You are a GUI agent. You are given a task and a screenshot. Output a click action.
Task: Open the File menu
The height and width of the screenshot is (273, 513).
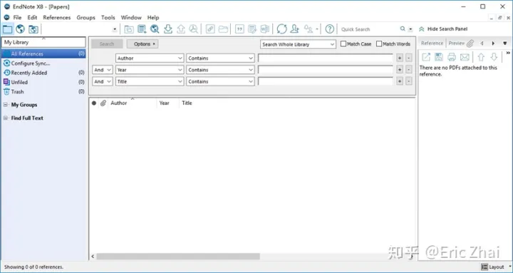pos(17,18)
